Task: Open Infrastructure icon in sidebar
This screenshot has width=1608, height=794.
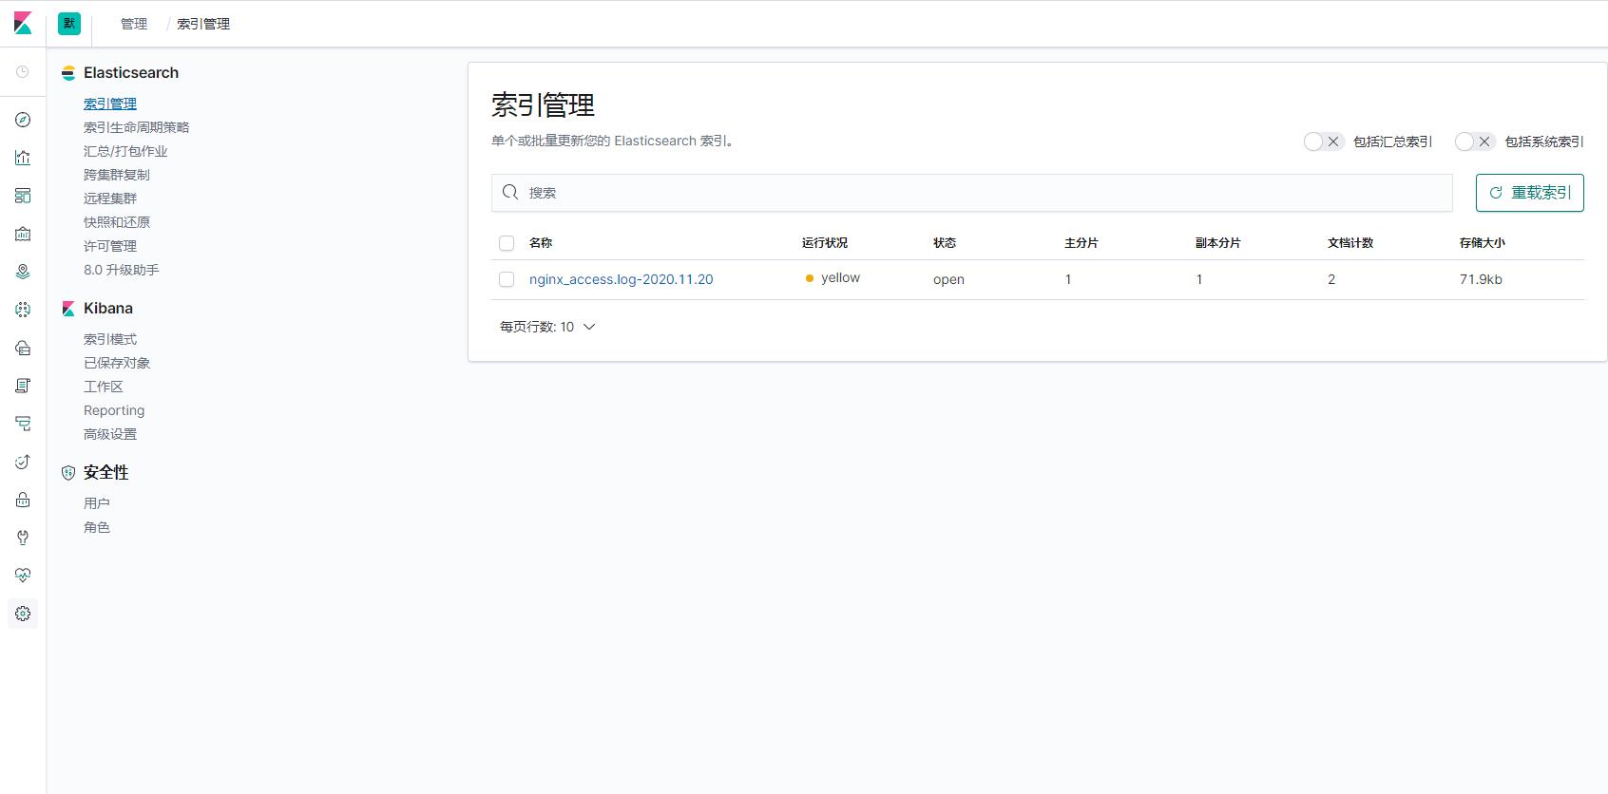Action: [x=23, y=348]
